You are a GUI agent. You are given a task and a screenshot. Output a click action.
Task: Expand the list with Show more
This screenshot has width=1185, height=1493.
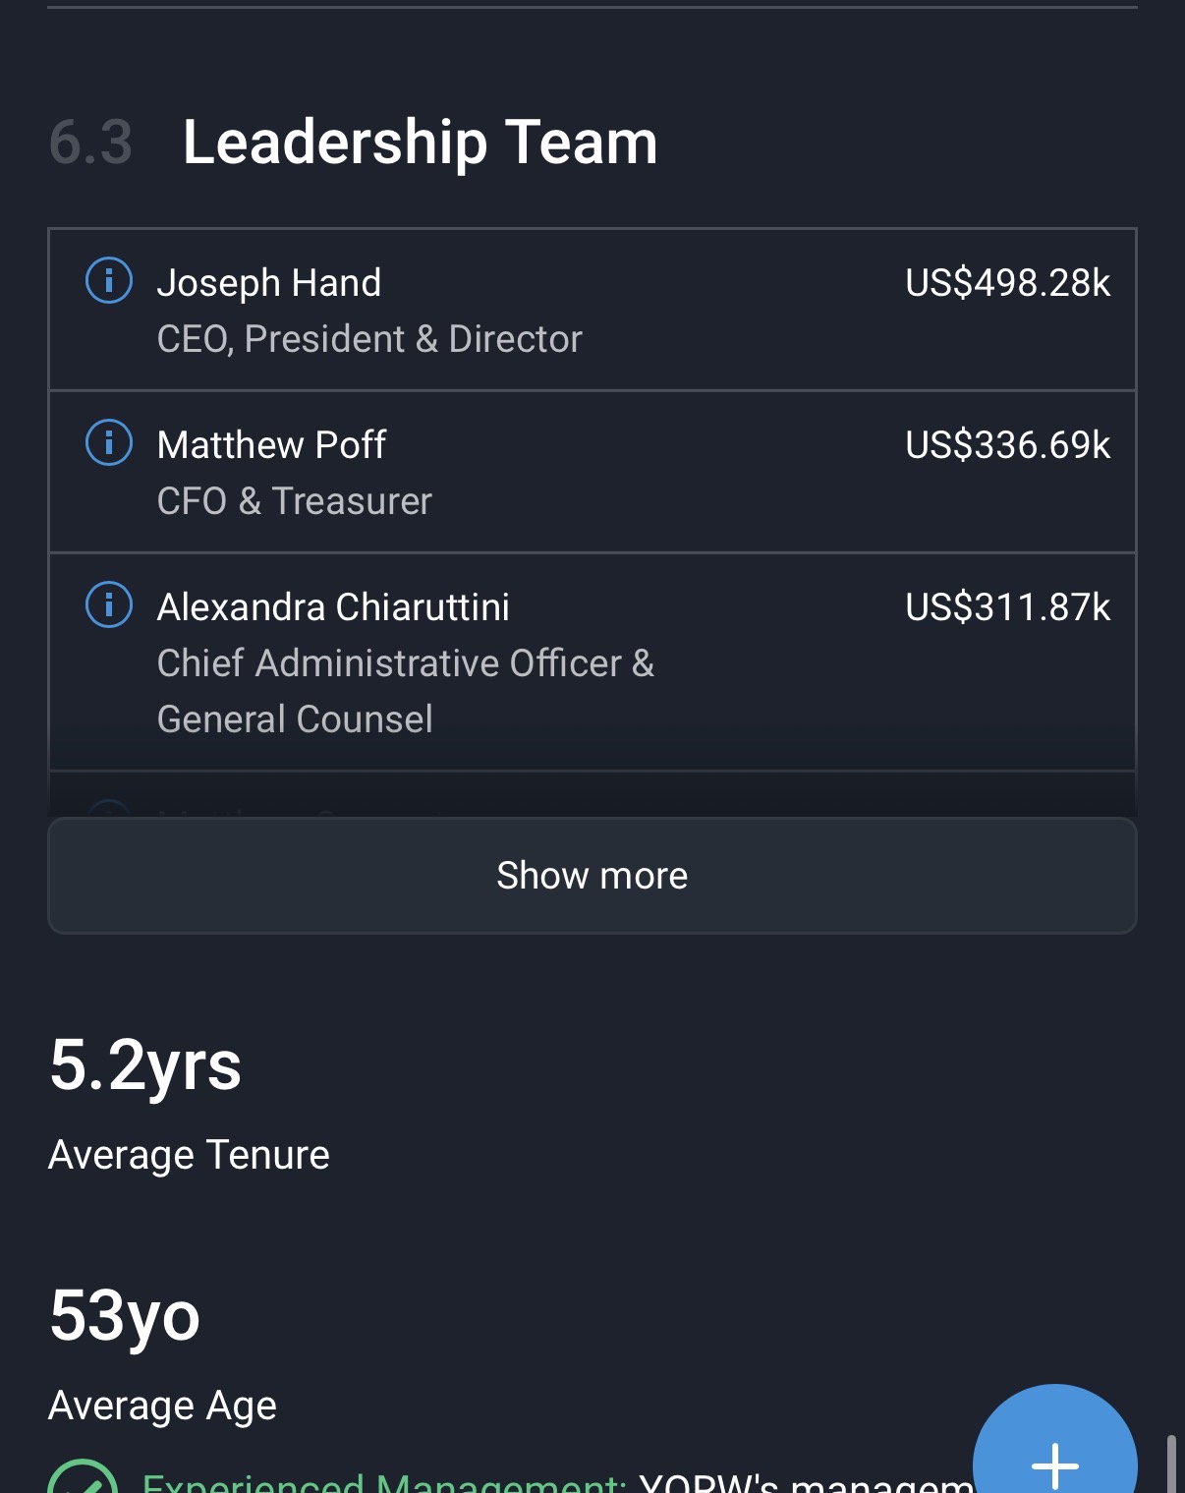coord(592,876)
